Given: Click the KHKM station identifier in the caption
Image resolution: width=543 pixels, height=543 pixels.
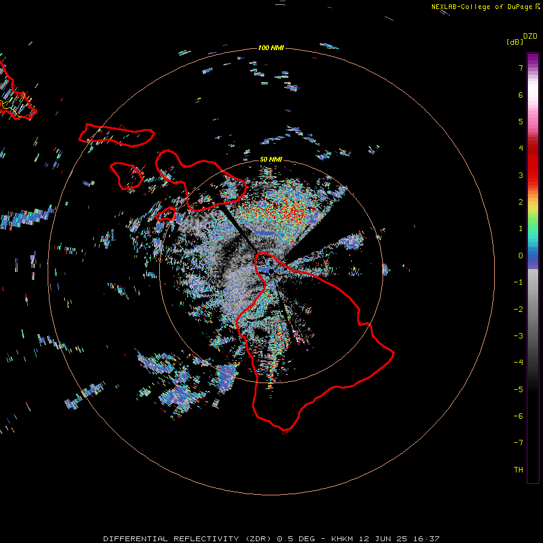Looking at the screenshot, I should (342, 539).
